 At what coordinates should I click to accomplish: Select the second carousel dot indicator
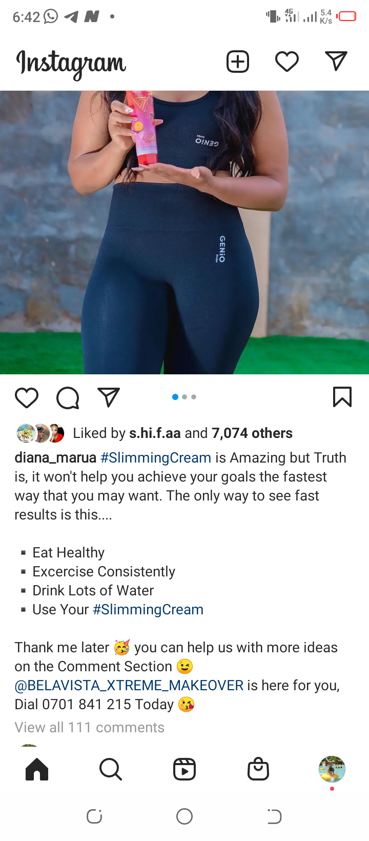[x=184, y=397]
